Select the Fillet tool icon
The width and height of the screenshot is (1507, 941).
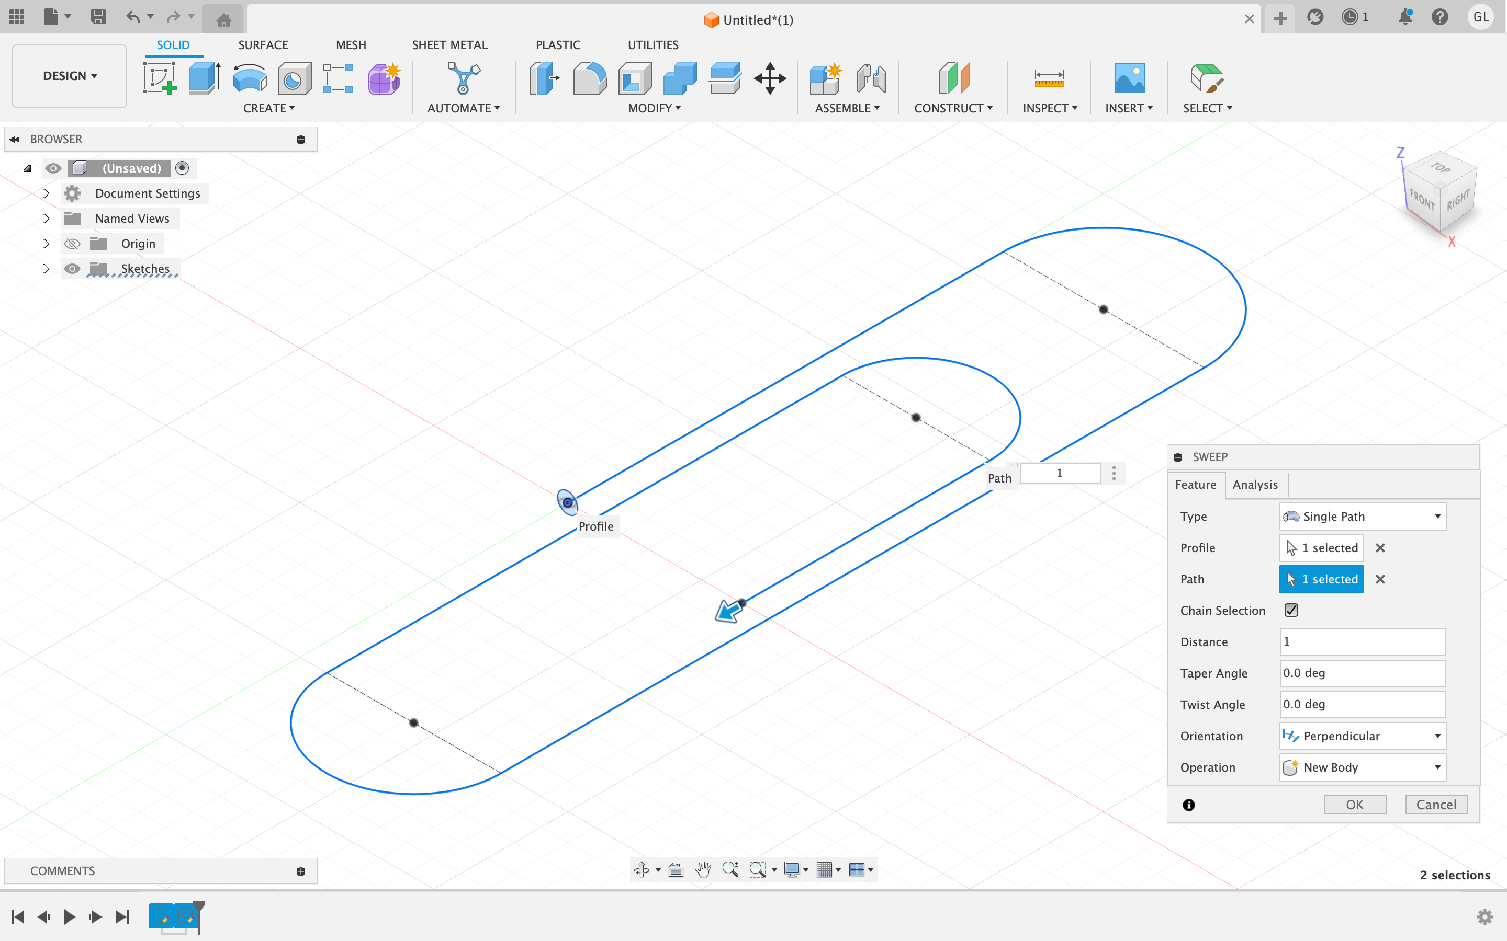(x=589, y=78)
